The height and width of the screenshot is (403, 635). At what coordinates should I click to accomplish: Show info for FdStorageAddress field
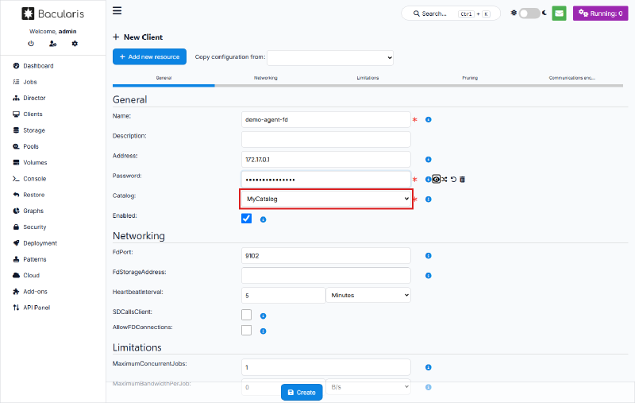coord(428,275)
